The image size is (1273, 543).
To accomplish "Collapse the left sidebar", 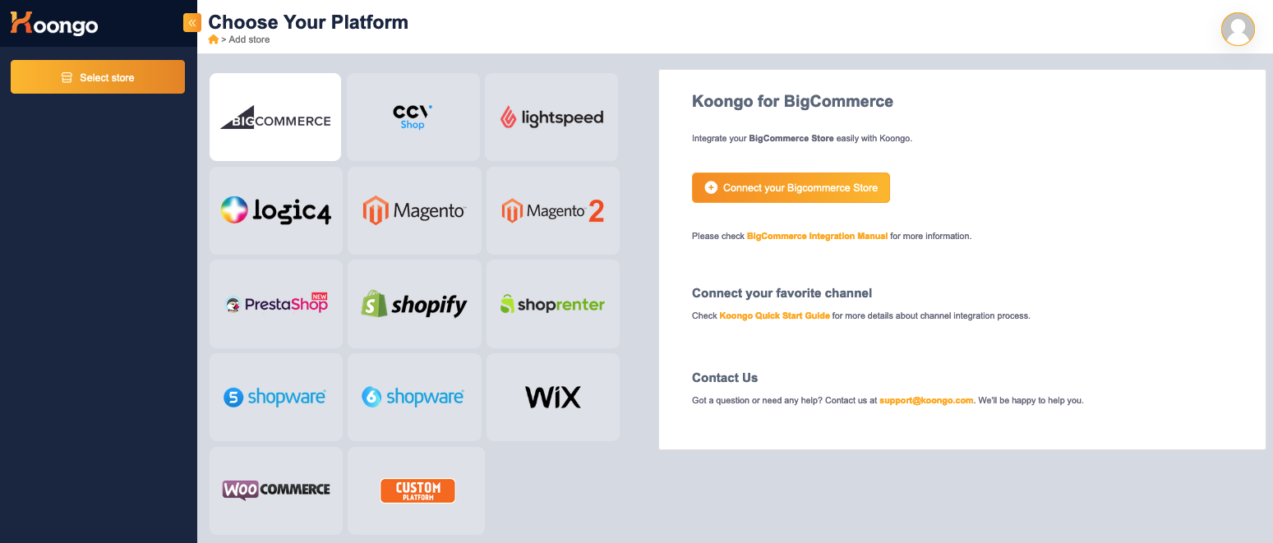I will (x=191, y=22).
